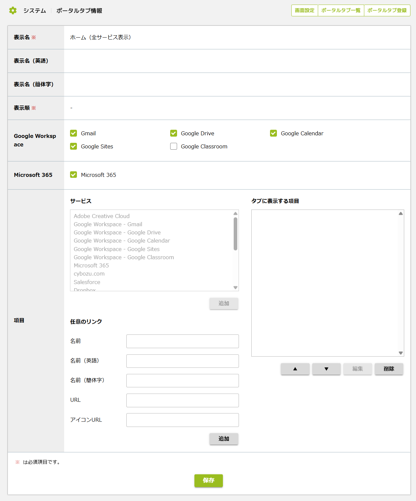Screen dimensions: 416x501
Task: Select Salesforce in service list
Action: pos(87,282)
